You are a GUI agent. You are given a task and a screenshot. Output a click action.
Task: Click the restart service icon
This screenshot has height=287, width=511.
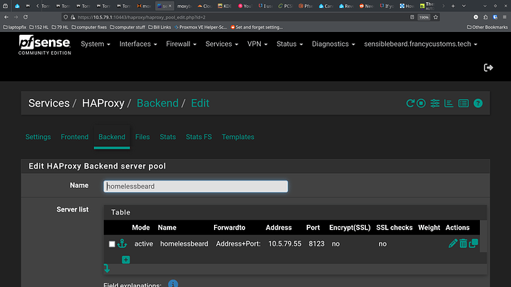(x=410, y=103)
